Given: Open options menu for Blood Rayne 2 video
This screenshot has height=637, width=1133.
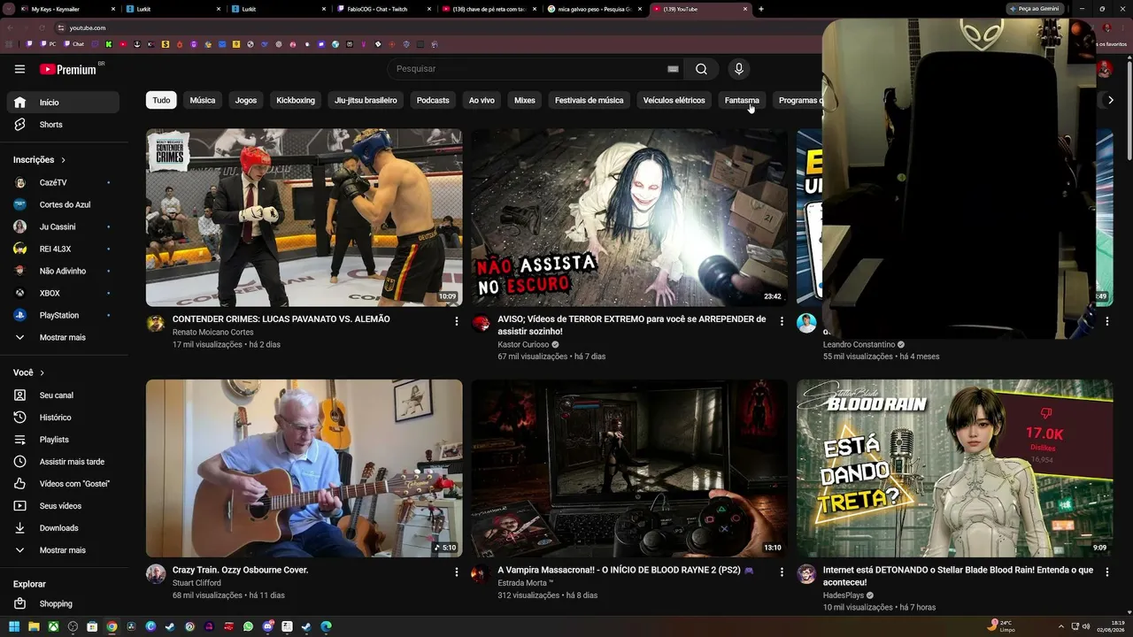Looking at the screenshot, I should point(782,572).
